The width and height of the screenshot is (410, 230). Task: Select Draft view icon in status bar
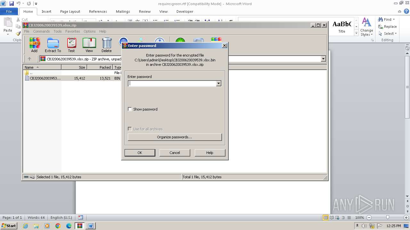348,218
